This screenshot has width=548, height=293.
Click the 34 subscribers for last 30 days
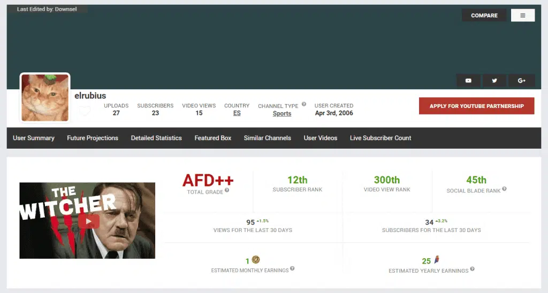pyautogui.click(x=429, y=222)
